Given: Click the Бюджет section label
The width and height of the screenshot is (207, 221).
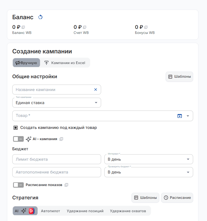Looking at the screenshot, I should pyautogui.click(x=20, y=149).
